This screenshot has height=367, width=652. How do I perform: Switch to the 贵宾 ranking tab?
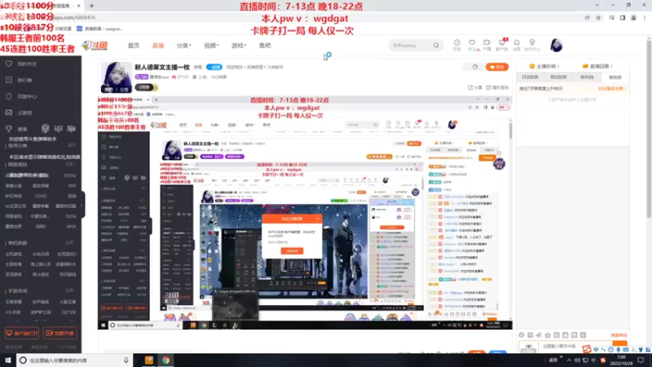(x=587, y=77)
